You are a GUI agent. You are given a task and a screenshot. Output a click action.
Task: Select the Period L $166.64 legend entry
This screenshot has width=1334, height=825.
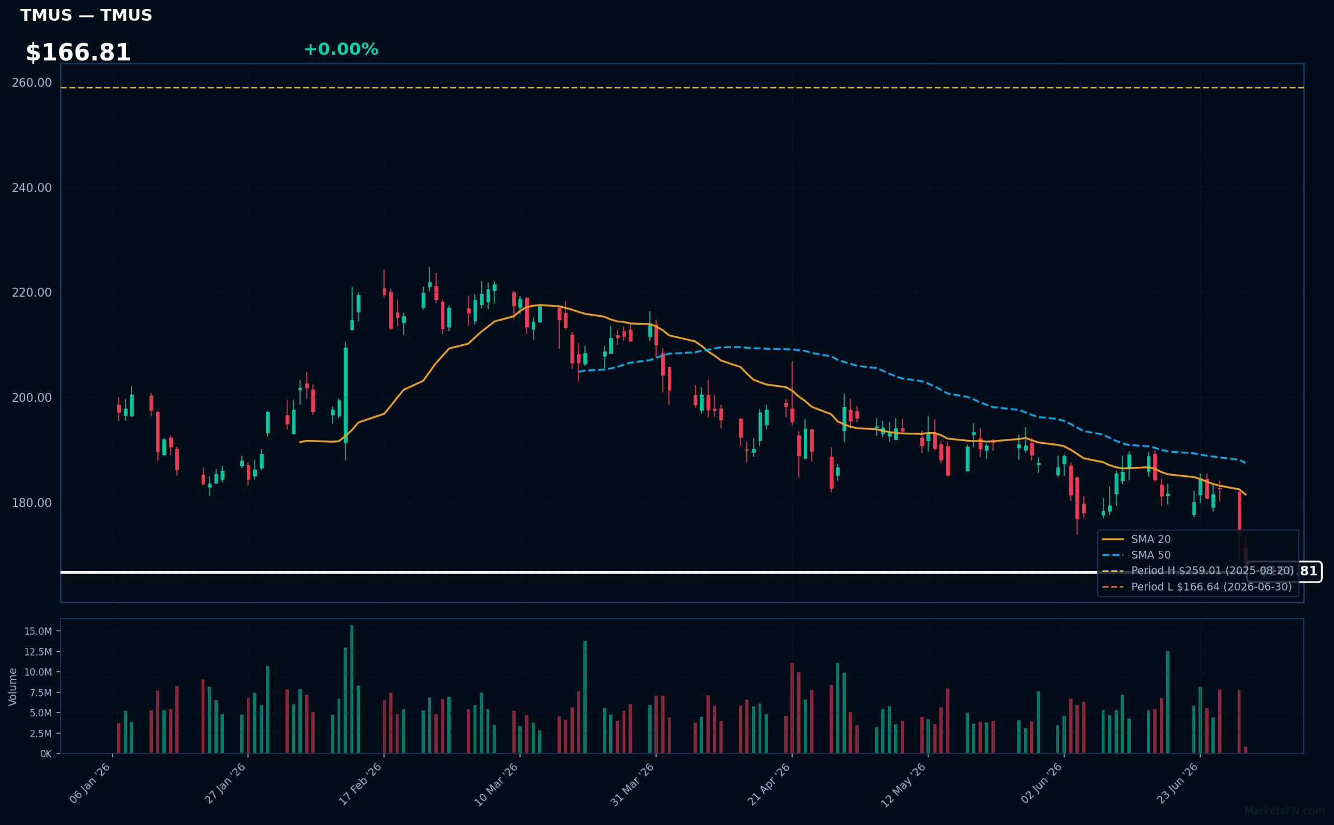pos(1197,587)
